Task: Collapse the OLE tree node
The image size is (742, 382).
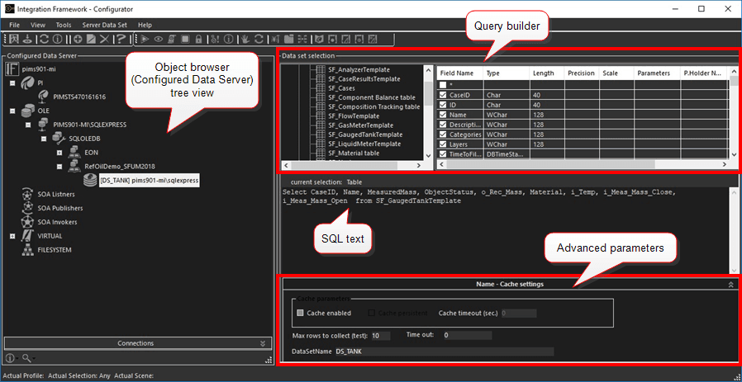Action: click(x=12, y=111)
